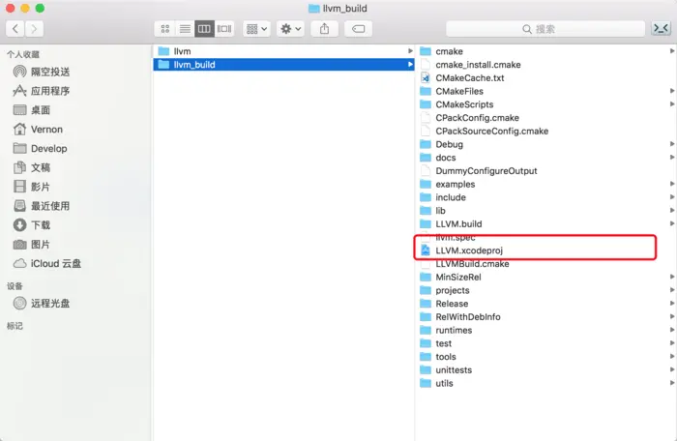Open Downloads (下载) in sidebar
This screenshot has width=677, height=441.
coord(32,225)
